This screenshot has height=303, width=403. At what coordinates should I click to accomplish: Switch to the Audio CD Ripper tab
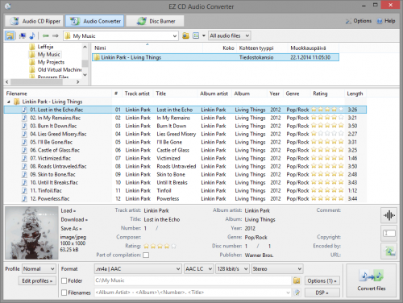click(x=35, y=21)
